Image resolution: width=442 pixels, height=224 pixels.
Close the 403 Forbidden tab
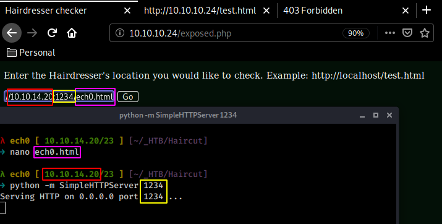pos(406,11)
